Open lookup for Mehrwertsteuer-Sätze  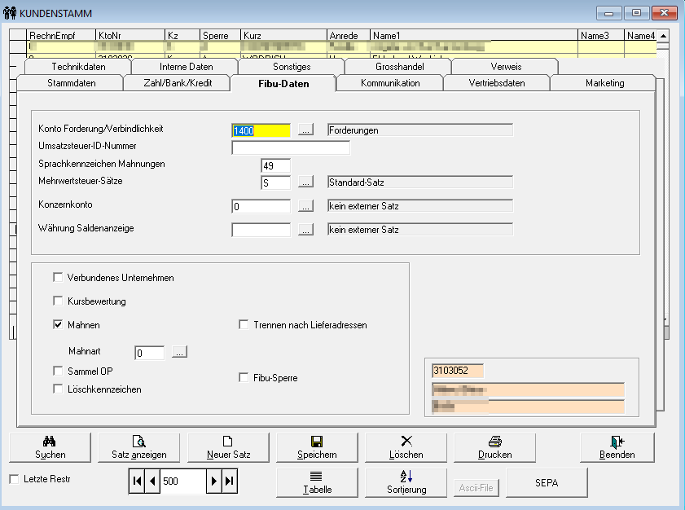click(305, 182)
